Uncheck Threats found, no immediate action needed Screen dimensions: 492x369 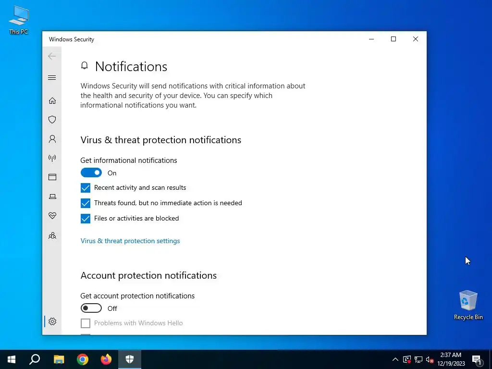86,203
